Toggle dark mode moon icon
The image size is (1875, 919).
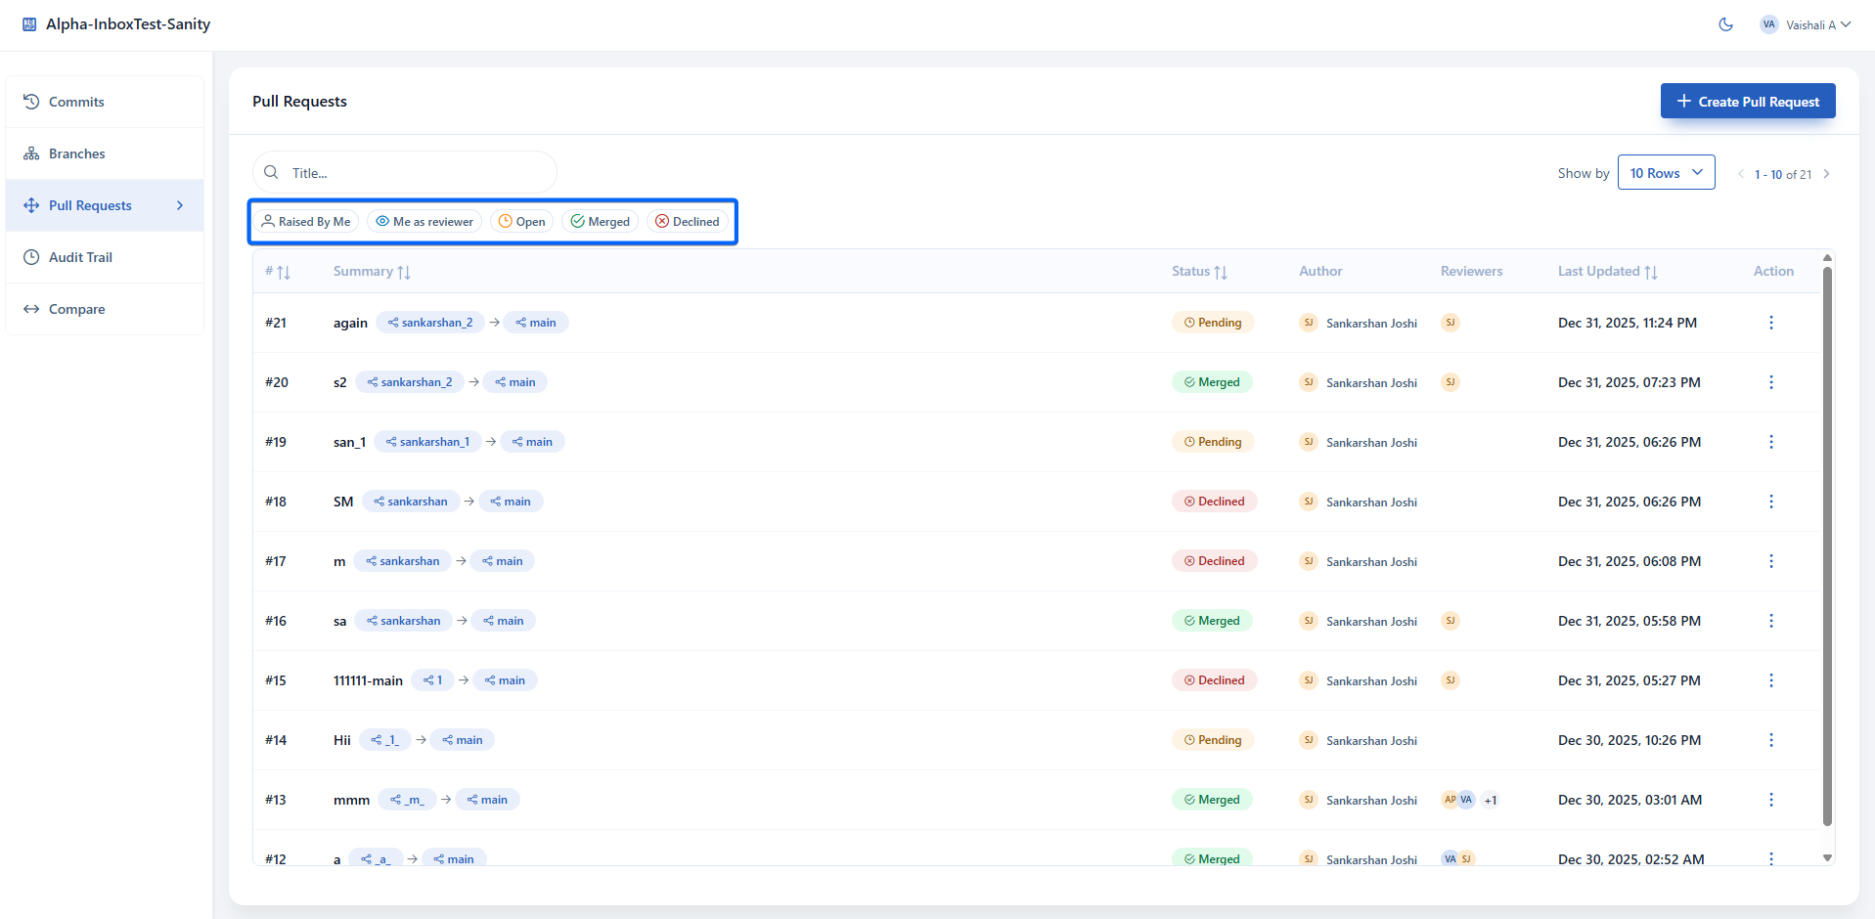tap(1725, 24)
